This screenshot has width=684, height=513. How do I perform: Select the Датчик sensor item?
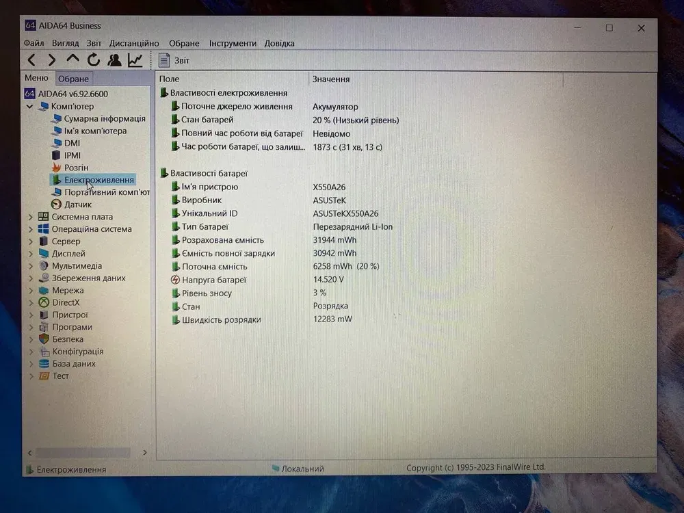point(77,205)
